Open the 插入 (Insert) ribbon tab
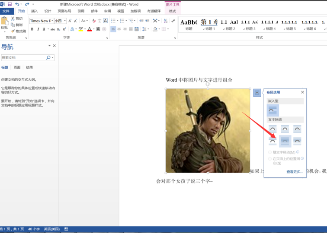This screenshot has width=327, height=233. (x=35, y=11)
